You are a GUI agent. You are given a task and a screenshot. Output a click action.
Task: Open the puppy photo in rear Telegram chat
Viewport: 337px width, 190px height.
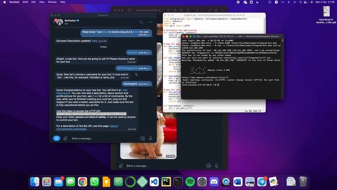pyautogui.click(x=148, y=132)
